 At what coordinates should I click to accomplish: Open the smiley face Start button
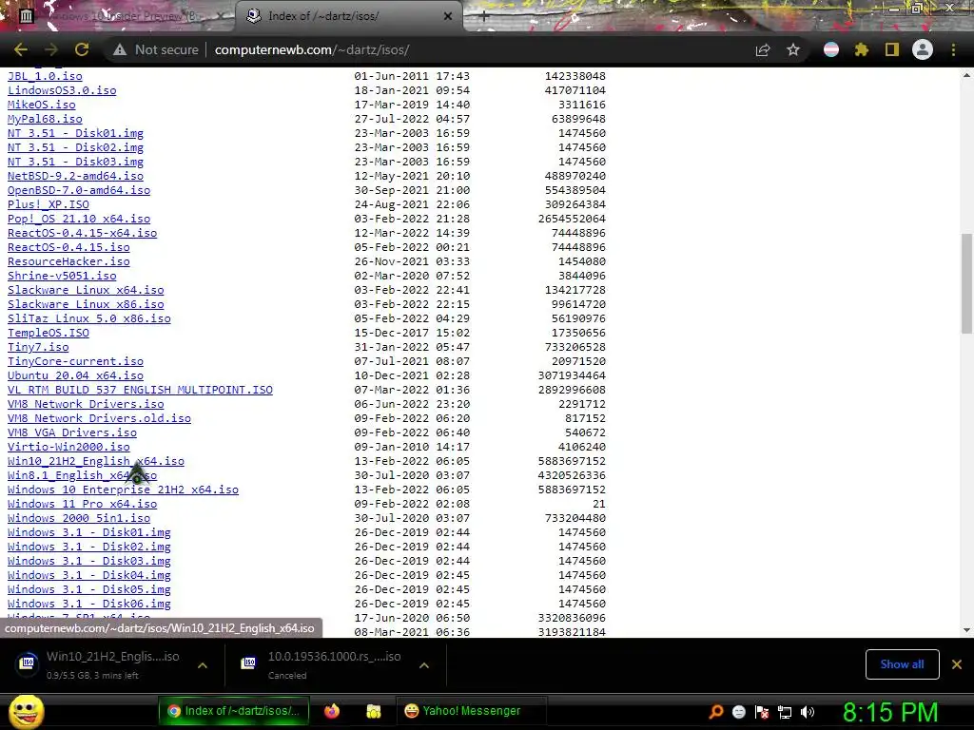(26, 711)
